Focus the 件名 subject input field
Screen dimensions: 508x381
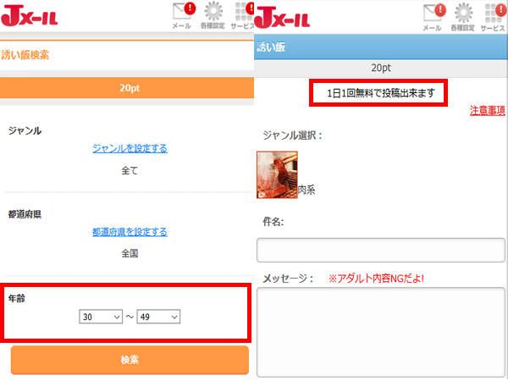(380, 251)
